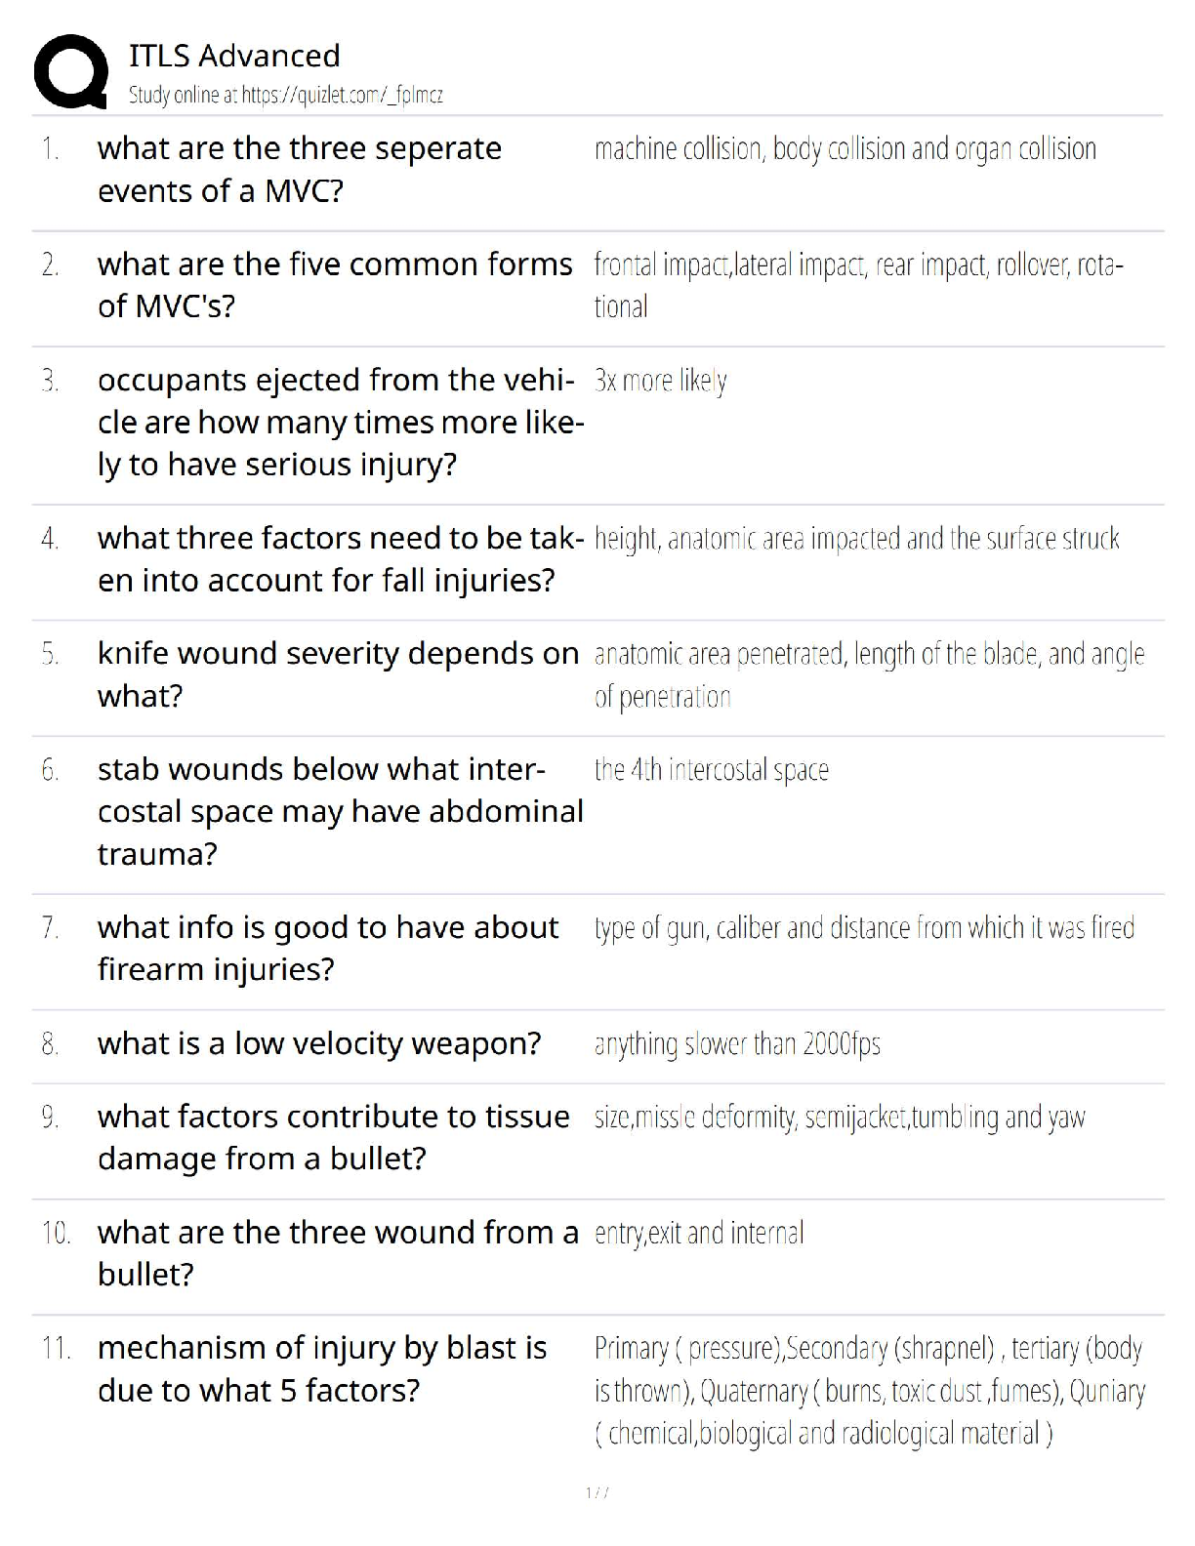Select question 9 on tissue damage
This screenshot has width=1195, height=1546.
[334, 1137]
